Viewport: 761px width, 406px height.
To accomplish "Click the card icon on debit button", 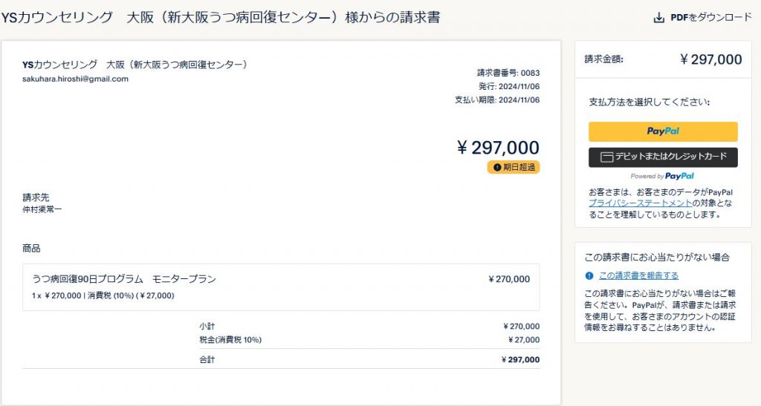I will [x=606, y=157].
